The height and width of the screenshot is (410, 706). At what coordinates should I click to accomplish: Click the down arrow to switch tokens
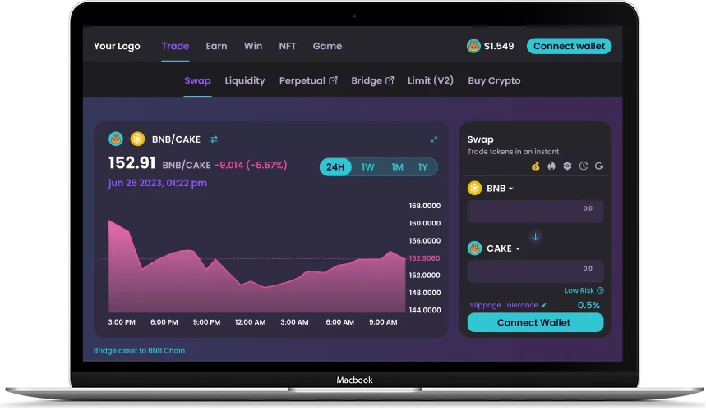[x=535, y=237]
